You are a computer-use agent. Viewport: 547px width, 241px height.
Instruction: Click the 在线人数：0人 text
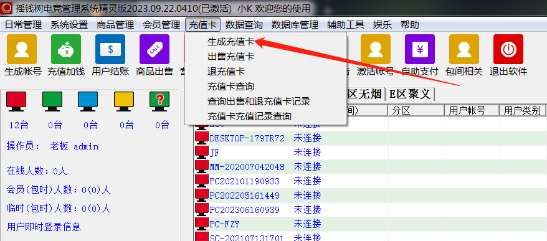coord(37,171)
